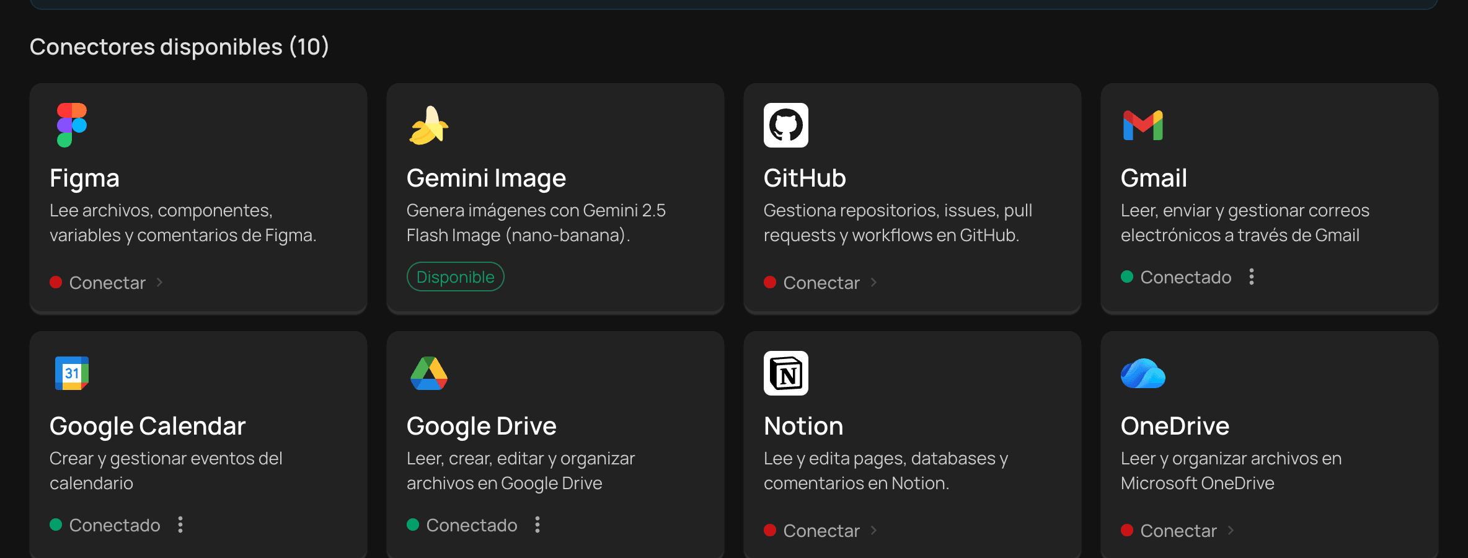Viewport: 1468px width, 558px height.
Task: Click the Figma card title
Action: tap(84, 179)
